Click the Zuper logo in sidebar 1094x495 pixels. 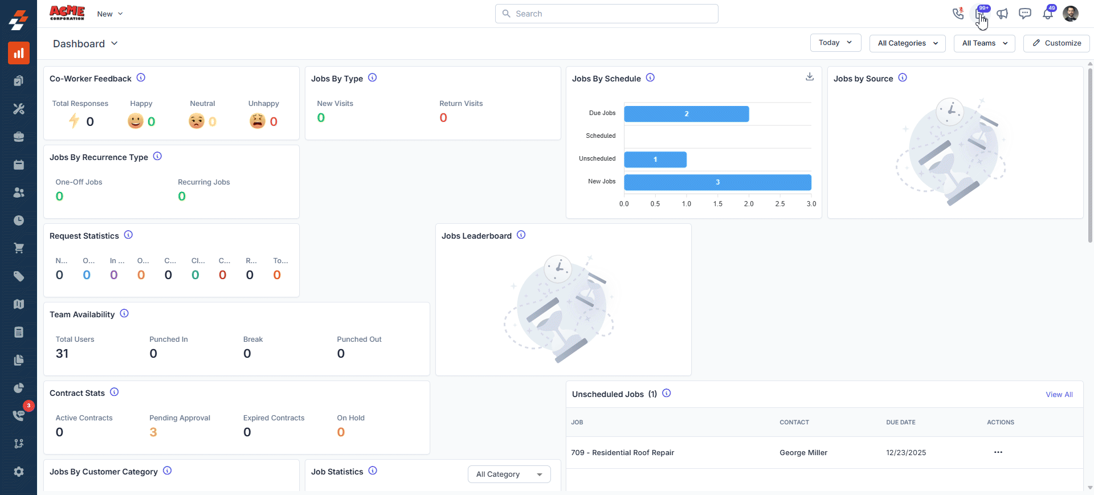point(19,21)
